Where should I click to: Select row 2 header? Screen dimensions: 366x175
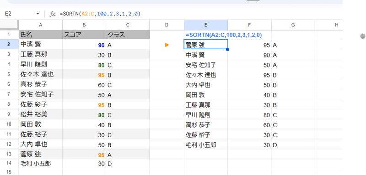pyautogui.click(x=9, y=44)
